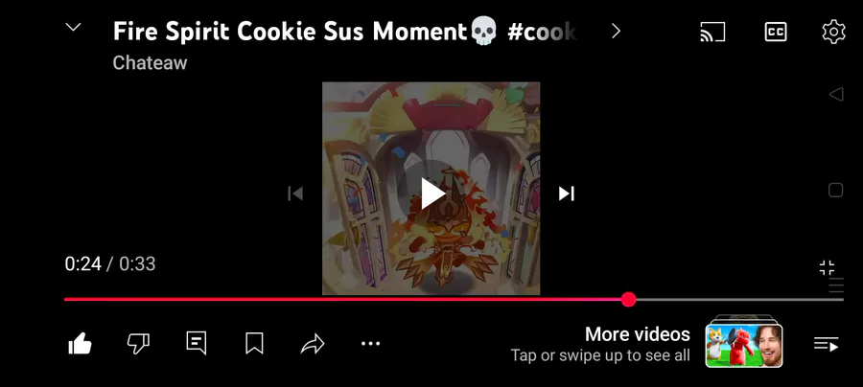
Task: Open the playlist queue icon
Action: 827,344
